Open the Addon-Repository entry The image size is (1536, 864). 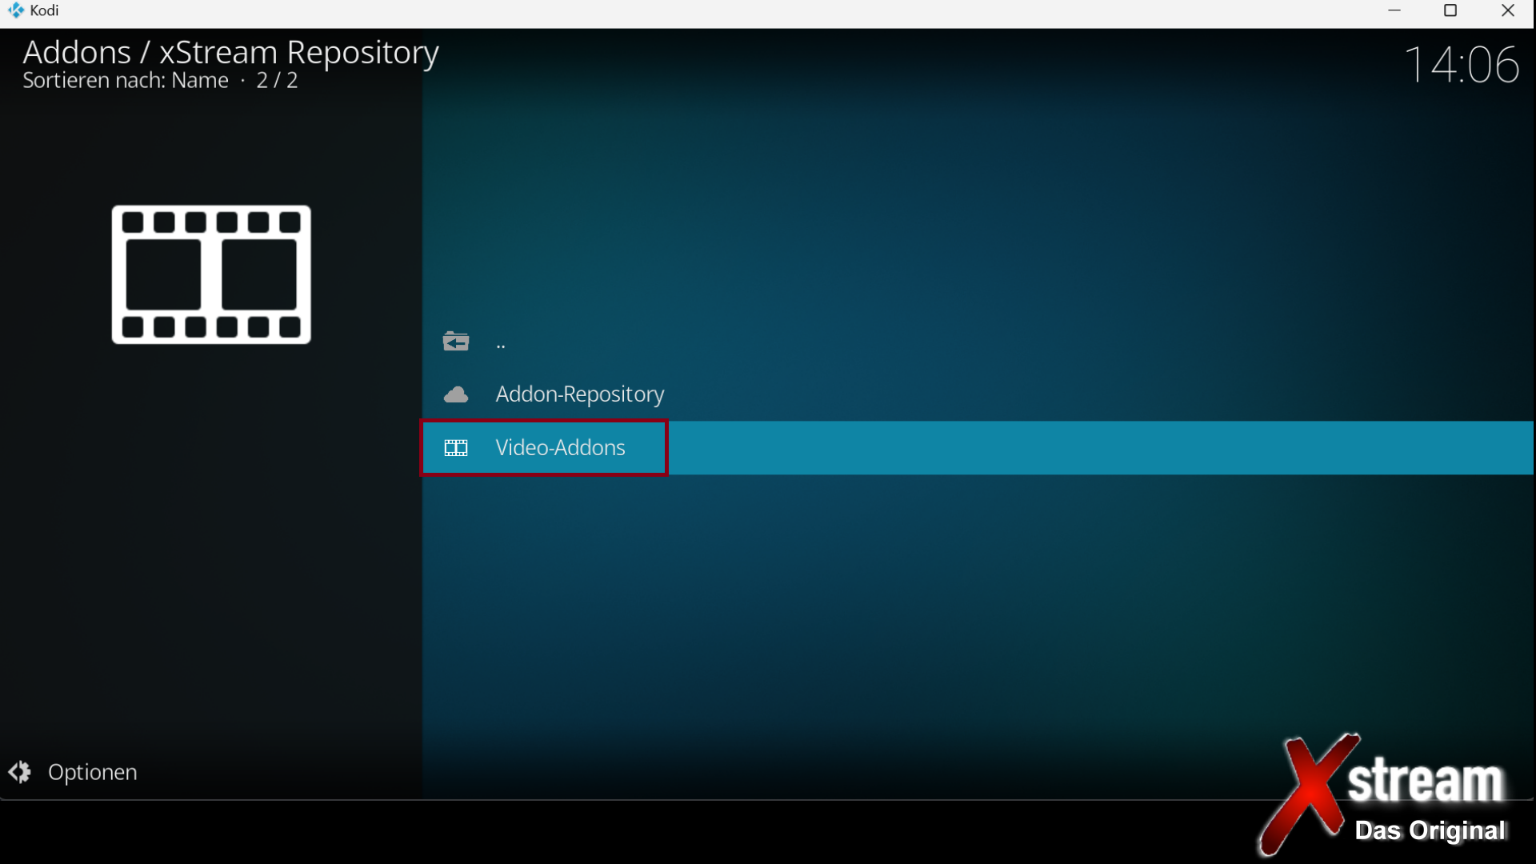(x=579, y=394)
